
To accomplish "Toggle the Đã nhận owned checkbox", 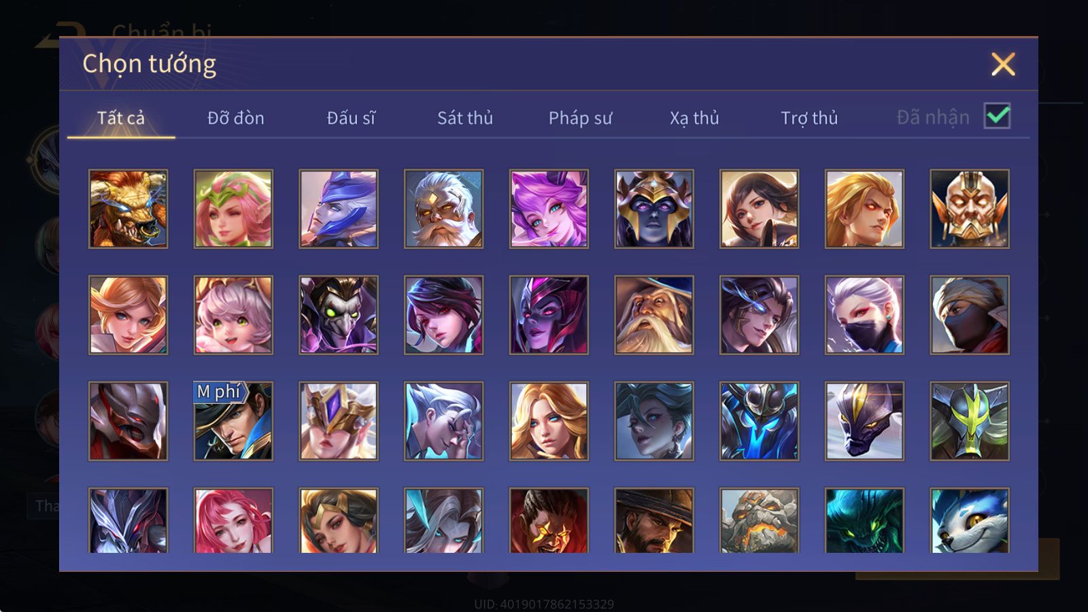I will (997, 116).
